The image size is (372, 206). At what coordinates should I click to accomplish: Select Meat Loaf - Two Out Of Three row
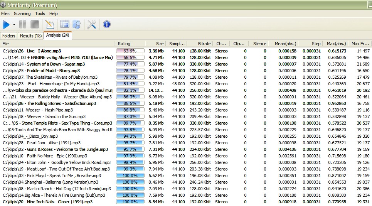point(186,169)
